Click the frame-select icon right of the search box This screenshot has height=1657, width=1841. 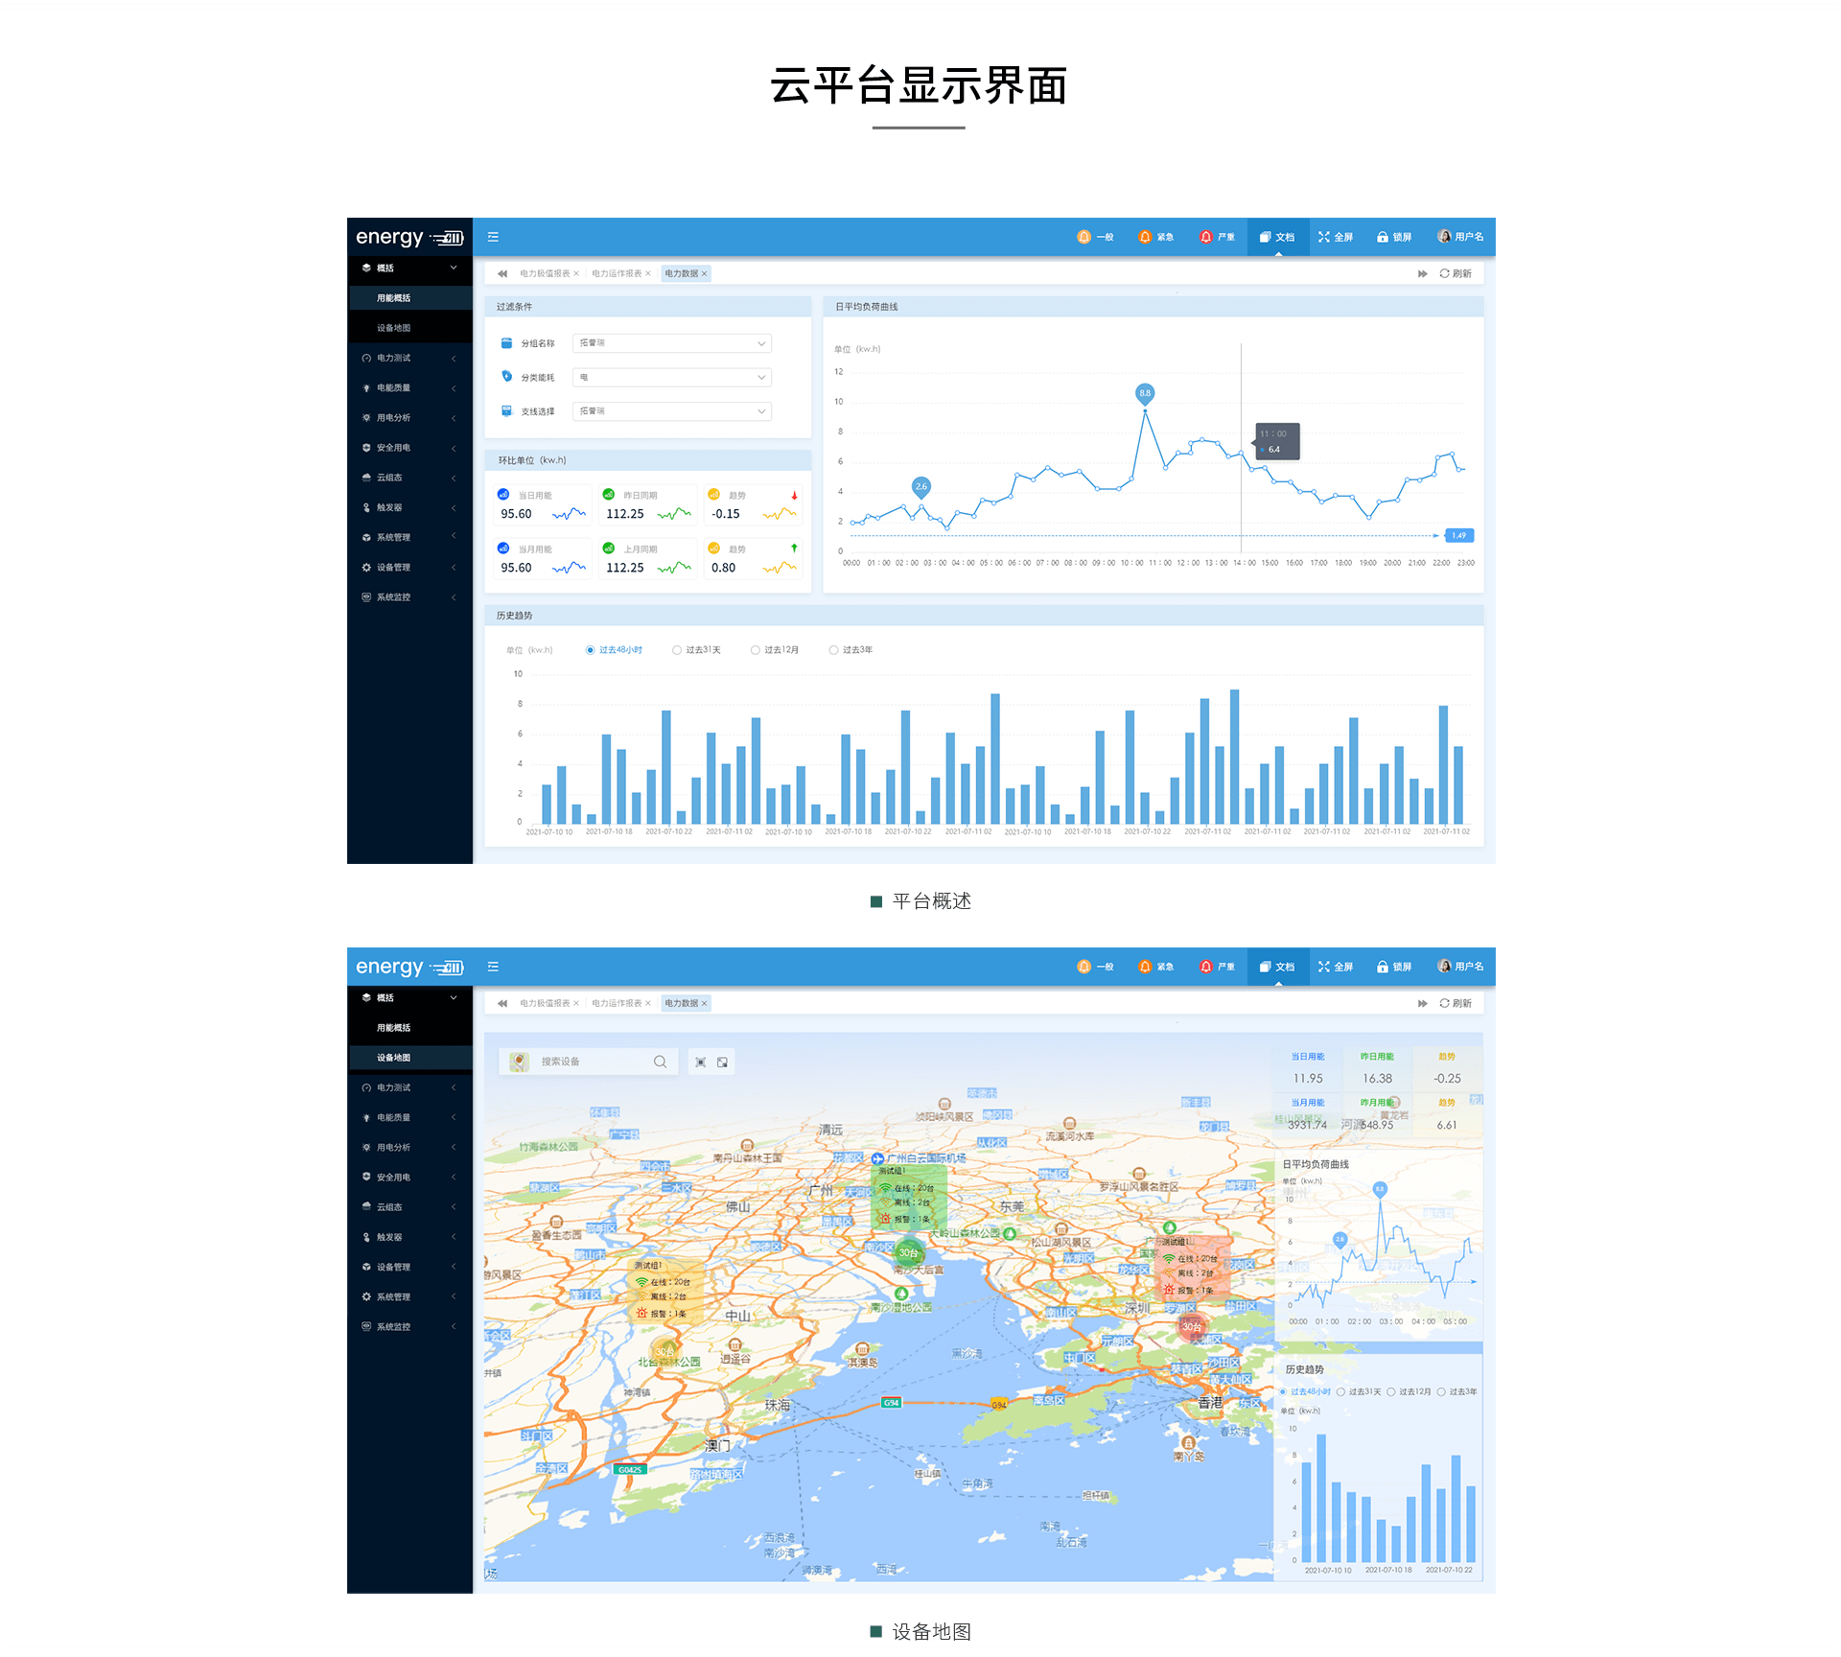701,1062
